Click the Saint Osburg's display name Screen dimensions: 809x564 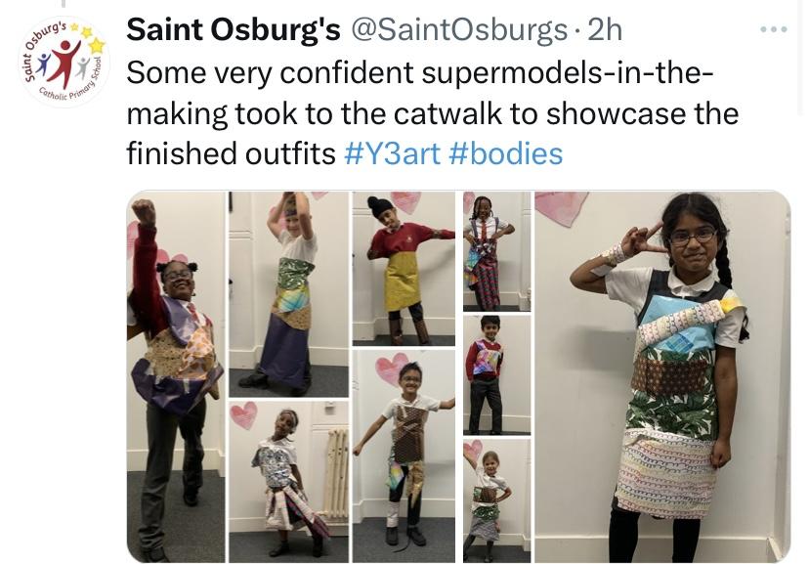234,29
